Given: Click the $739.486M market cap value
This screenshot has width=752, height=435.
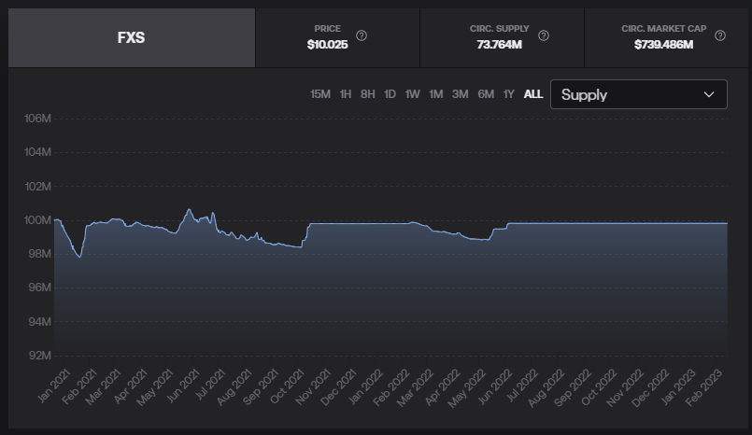Looking at the screenshot, I should [664, 45].
